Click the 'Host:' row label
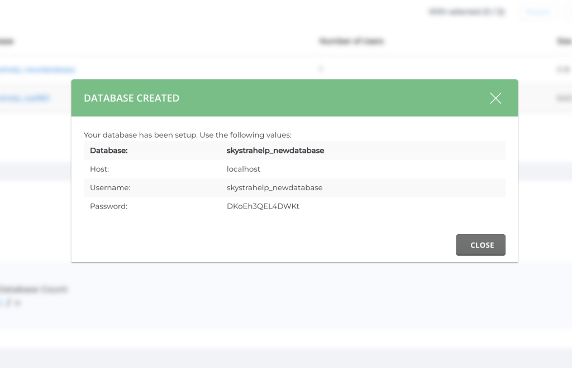572x368 pixels. (x=99, y=169)
